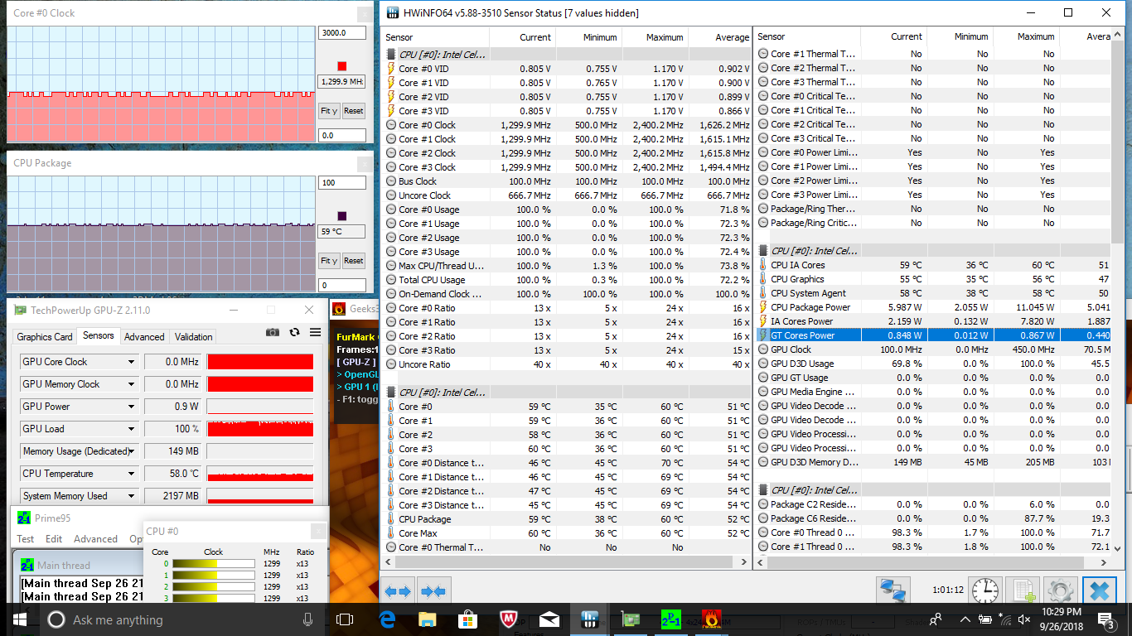Change the dark purple graph color in CPU Package
This screenshot has width=1132, height=636.
(x=342, y=216)
